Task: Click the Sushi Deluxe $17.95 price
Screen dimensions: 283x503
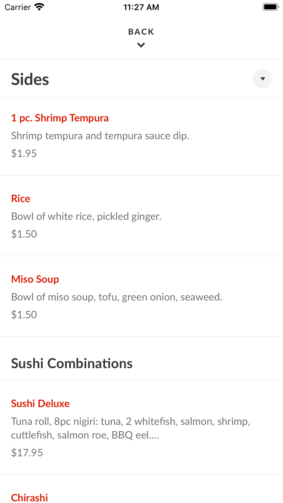Action: [27, 453]
